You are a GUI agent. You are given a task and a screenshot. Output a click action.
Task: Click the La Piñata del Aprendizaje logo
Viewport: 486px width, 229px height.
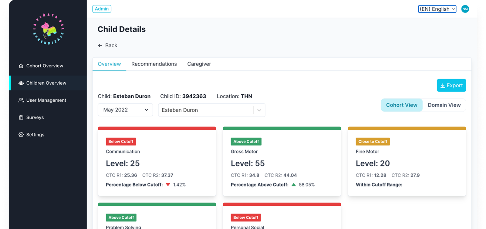(x=48, y=29)
